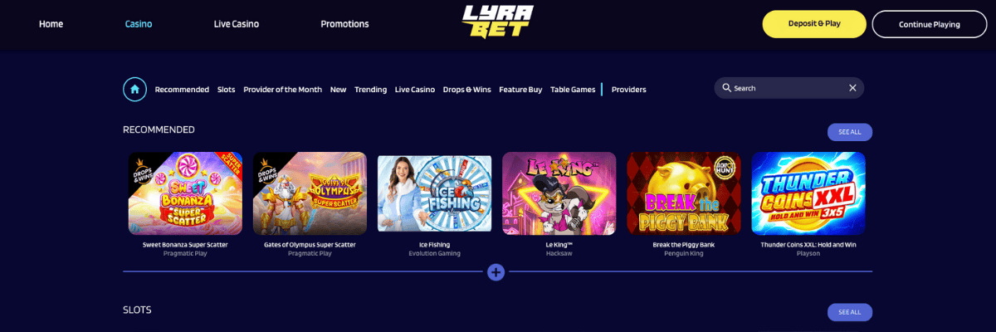See all Recommended games
Screen dimensions: 996x332
click(x=850, y=132)
